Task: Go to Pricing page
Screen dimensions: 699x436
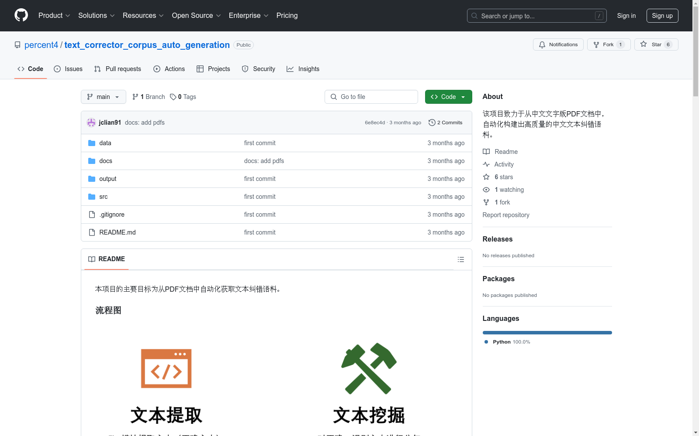Action: point(287,15)
